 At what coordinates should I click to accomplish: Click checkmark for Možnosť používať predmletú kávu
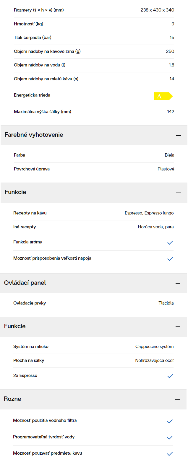(x=170, y=454)
